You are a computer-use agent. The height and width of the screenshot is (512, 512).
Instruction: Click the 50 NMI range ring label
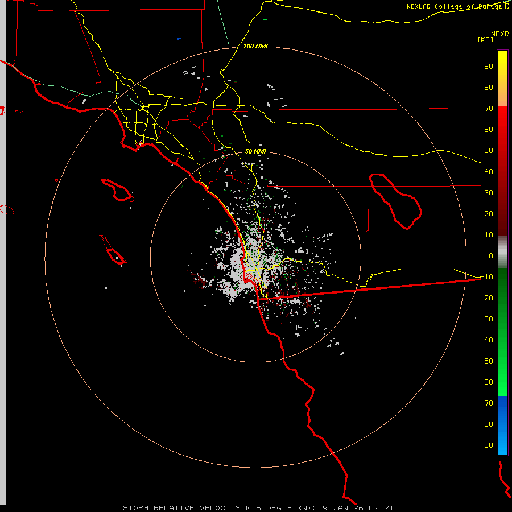point(255,151)
